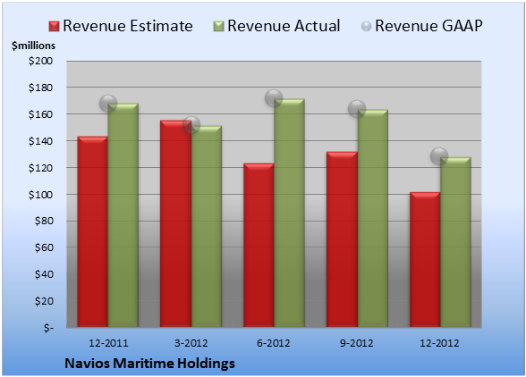Click the '$20' y-axis label

44,301
